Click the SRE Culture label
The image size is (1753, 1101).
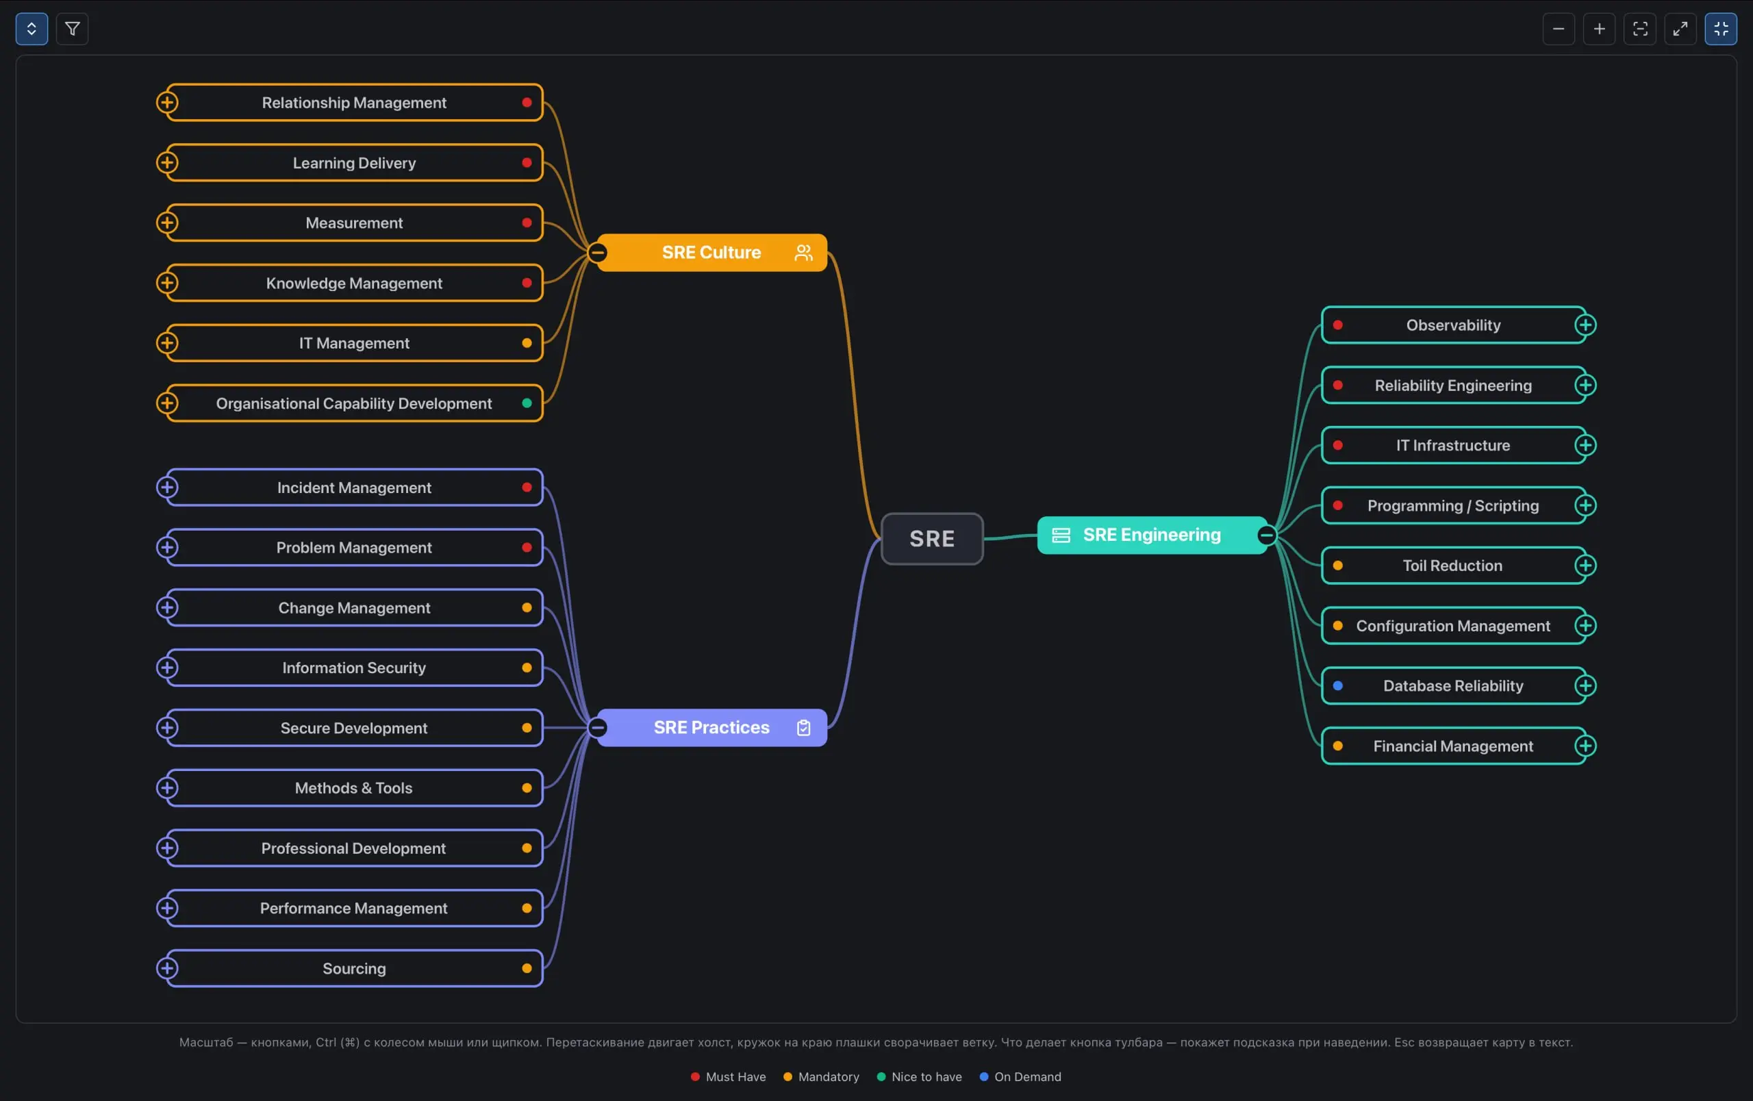[x=711, y=253]
